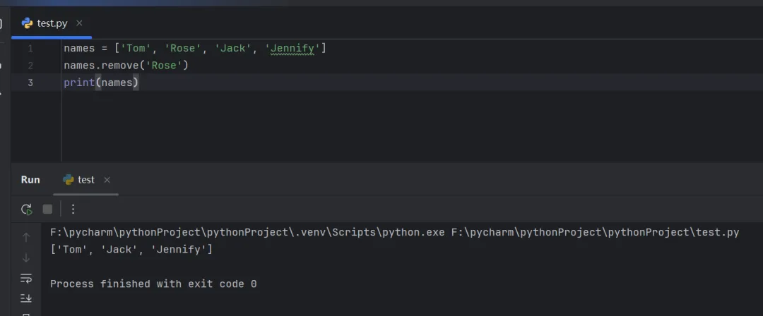
Task: Click line number 3 in the gutter
Action: click(x=30, y=83)
